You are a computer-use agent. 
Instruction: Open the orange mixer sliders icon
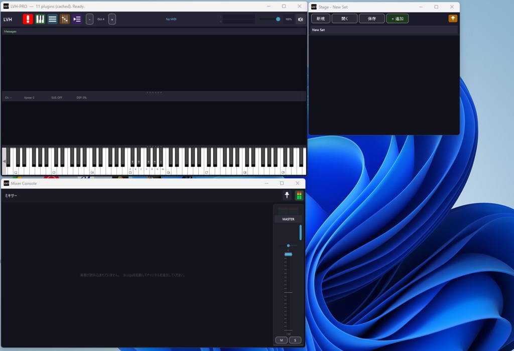coord(65,19)
